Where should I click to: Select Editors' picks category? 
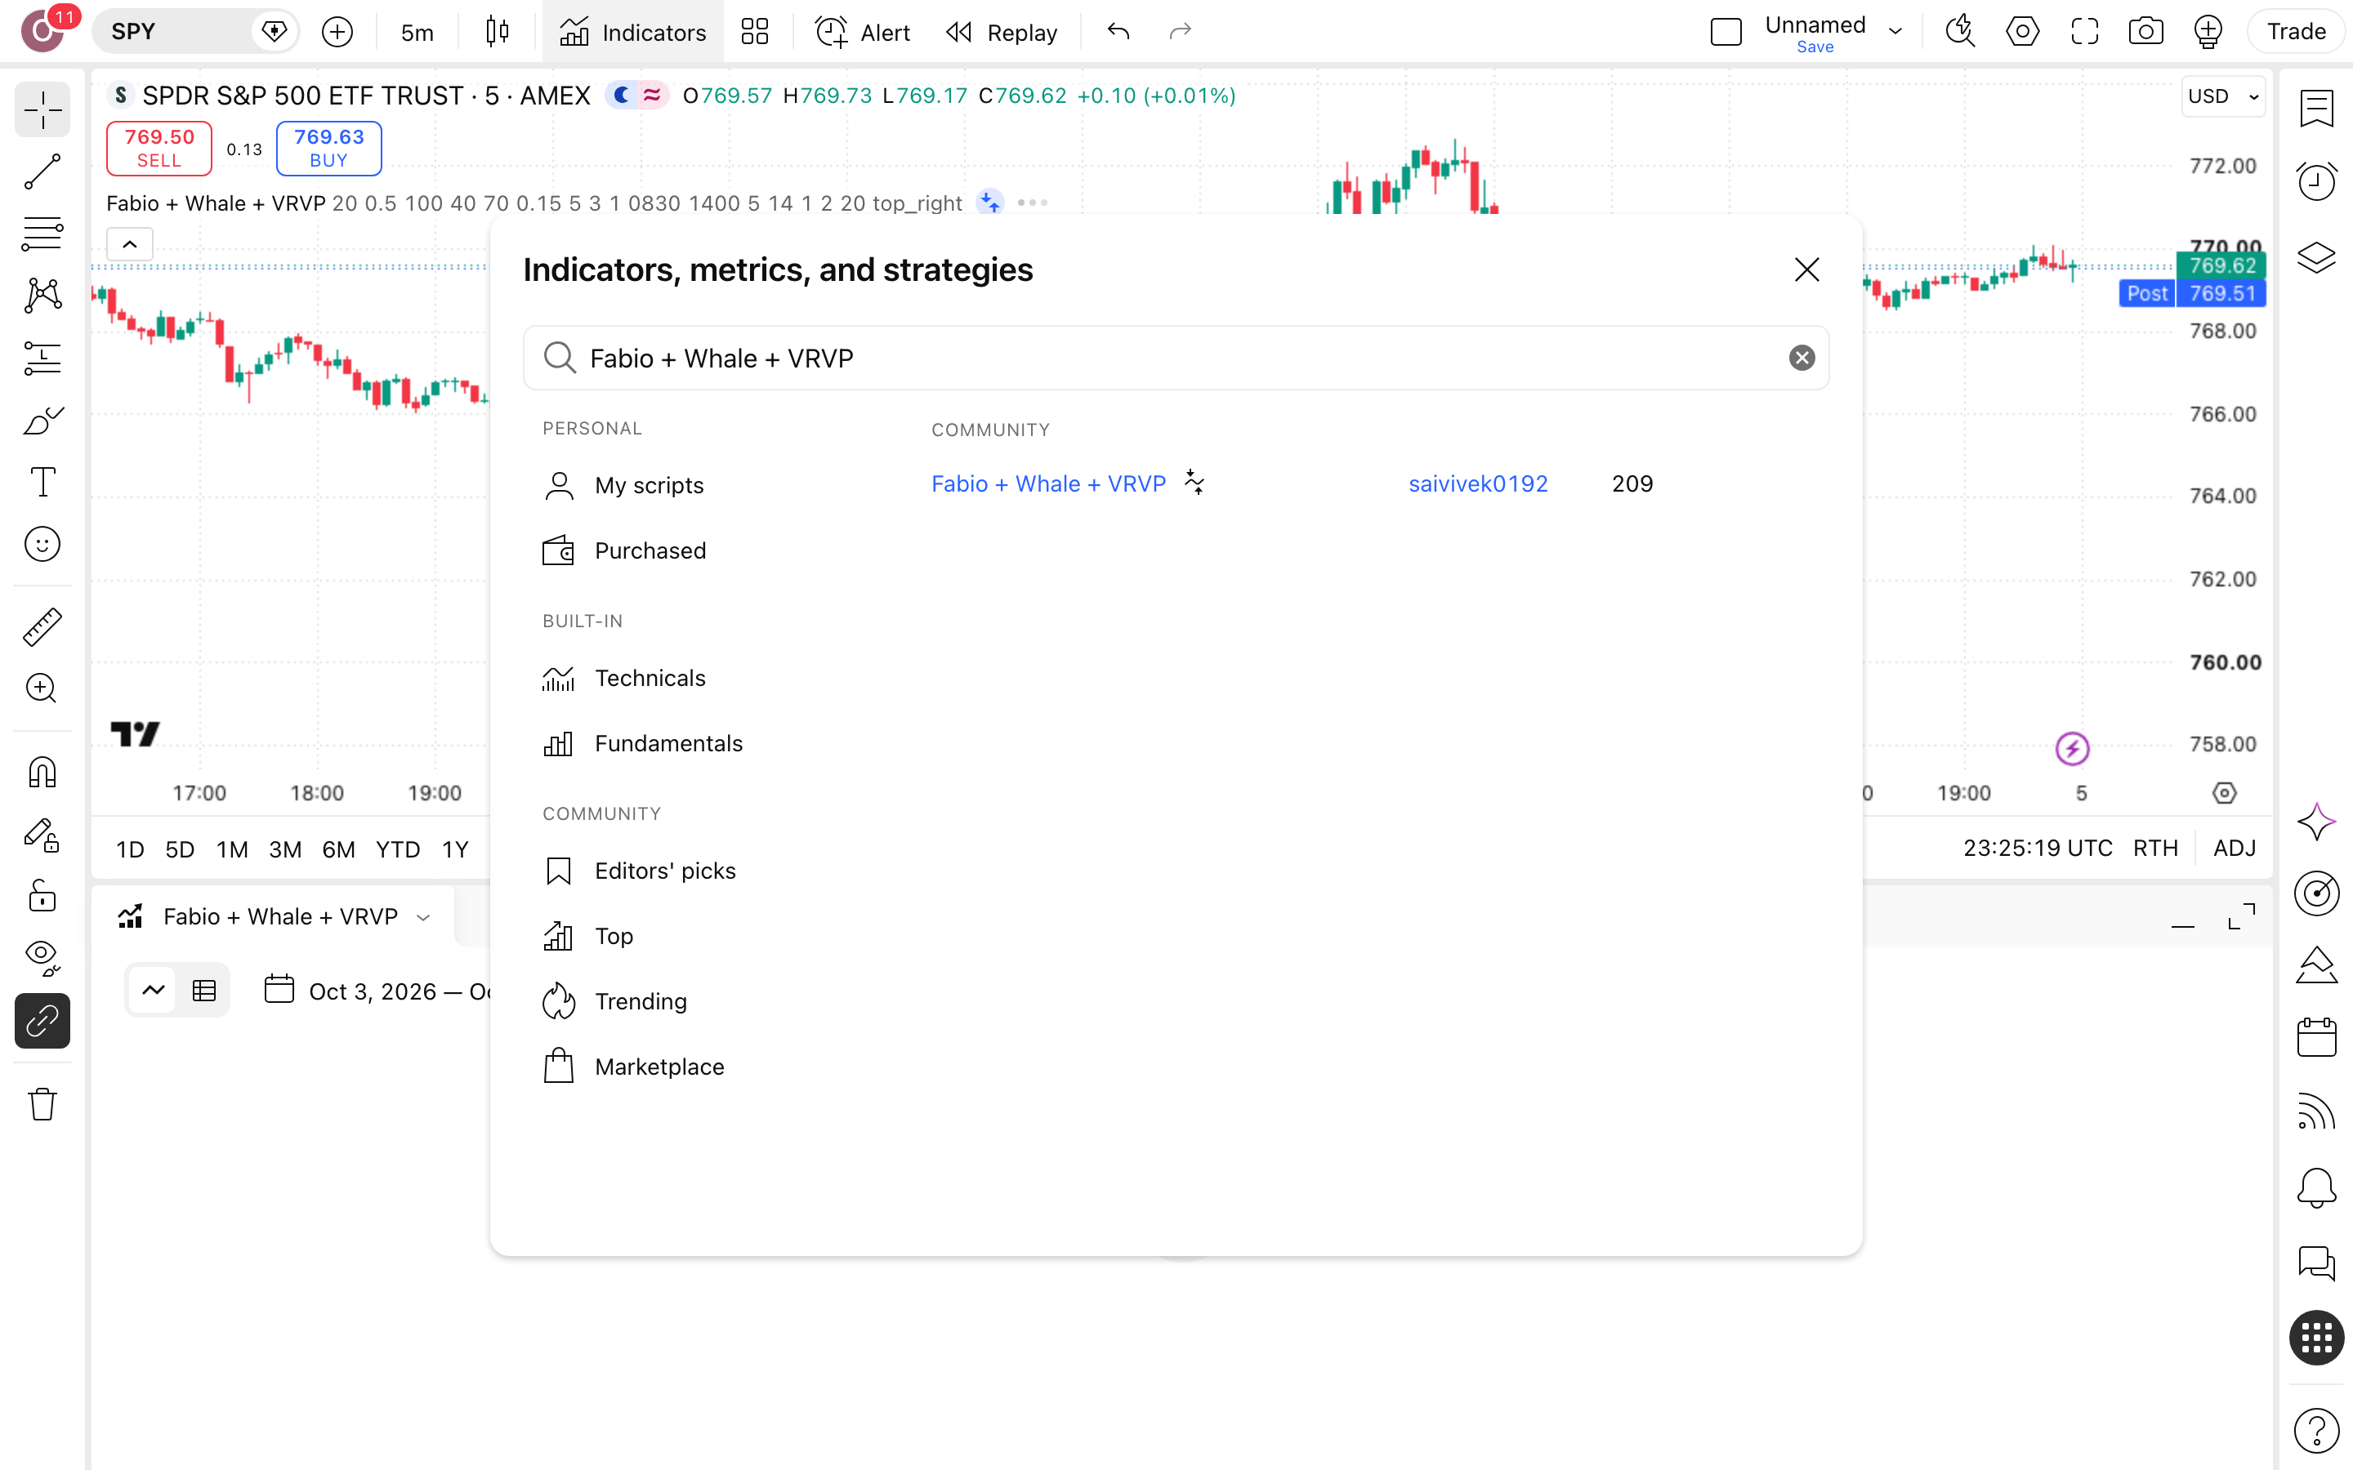[x=639, y=871]
